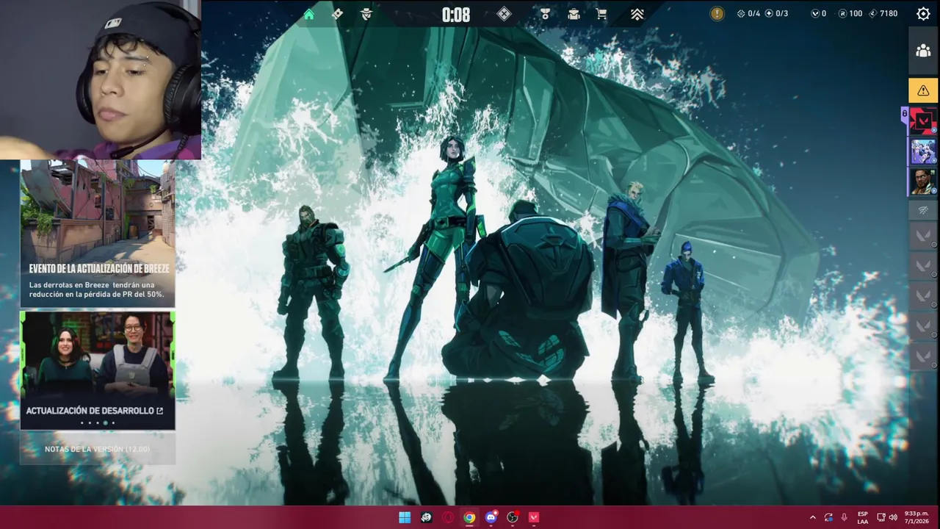The width and height of the screenshot is (940, 529).
Task: Open the triple-chevron rank icon
Action: tap(637, 14)
